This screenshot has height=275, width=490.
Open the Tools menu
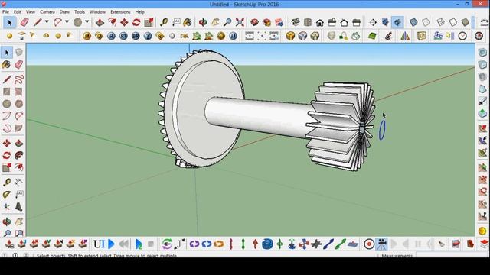click(80, 12)
